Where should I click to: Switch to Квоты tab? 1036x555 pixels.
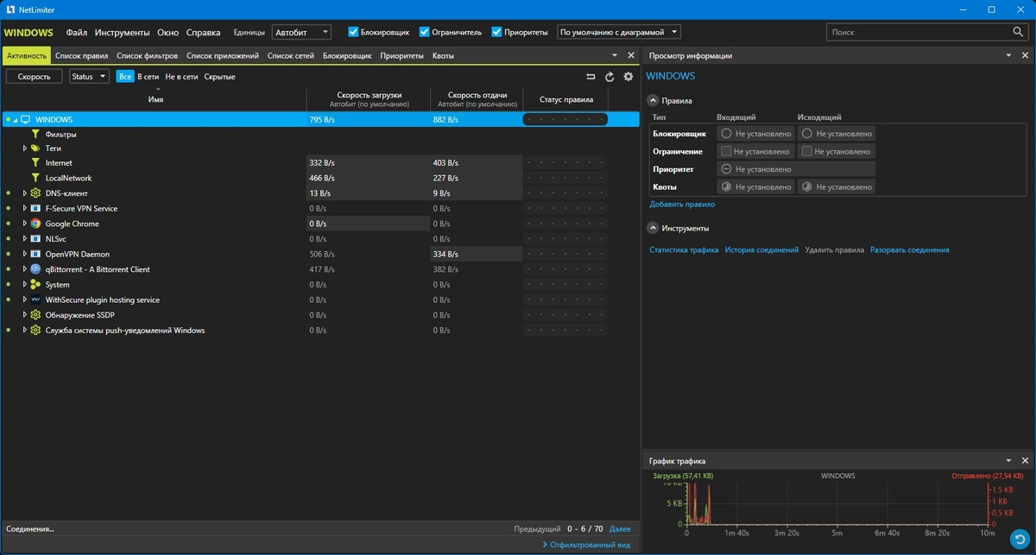(x=443, y=55)
